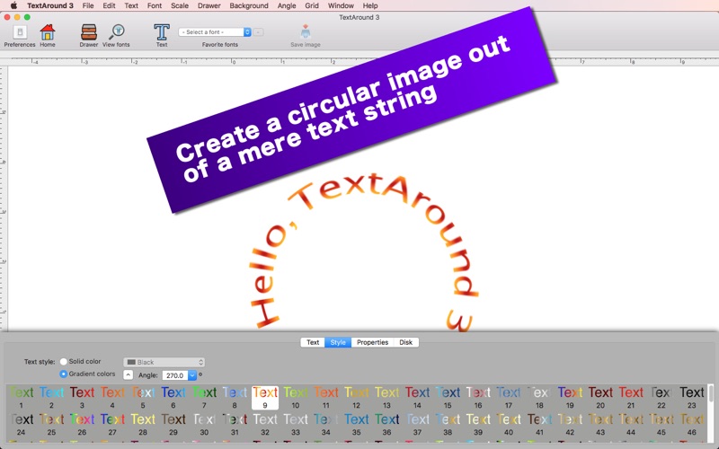Choose gradient style swatch 6
The image size is (719, 449).
coord(173,397)
